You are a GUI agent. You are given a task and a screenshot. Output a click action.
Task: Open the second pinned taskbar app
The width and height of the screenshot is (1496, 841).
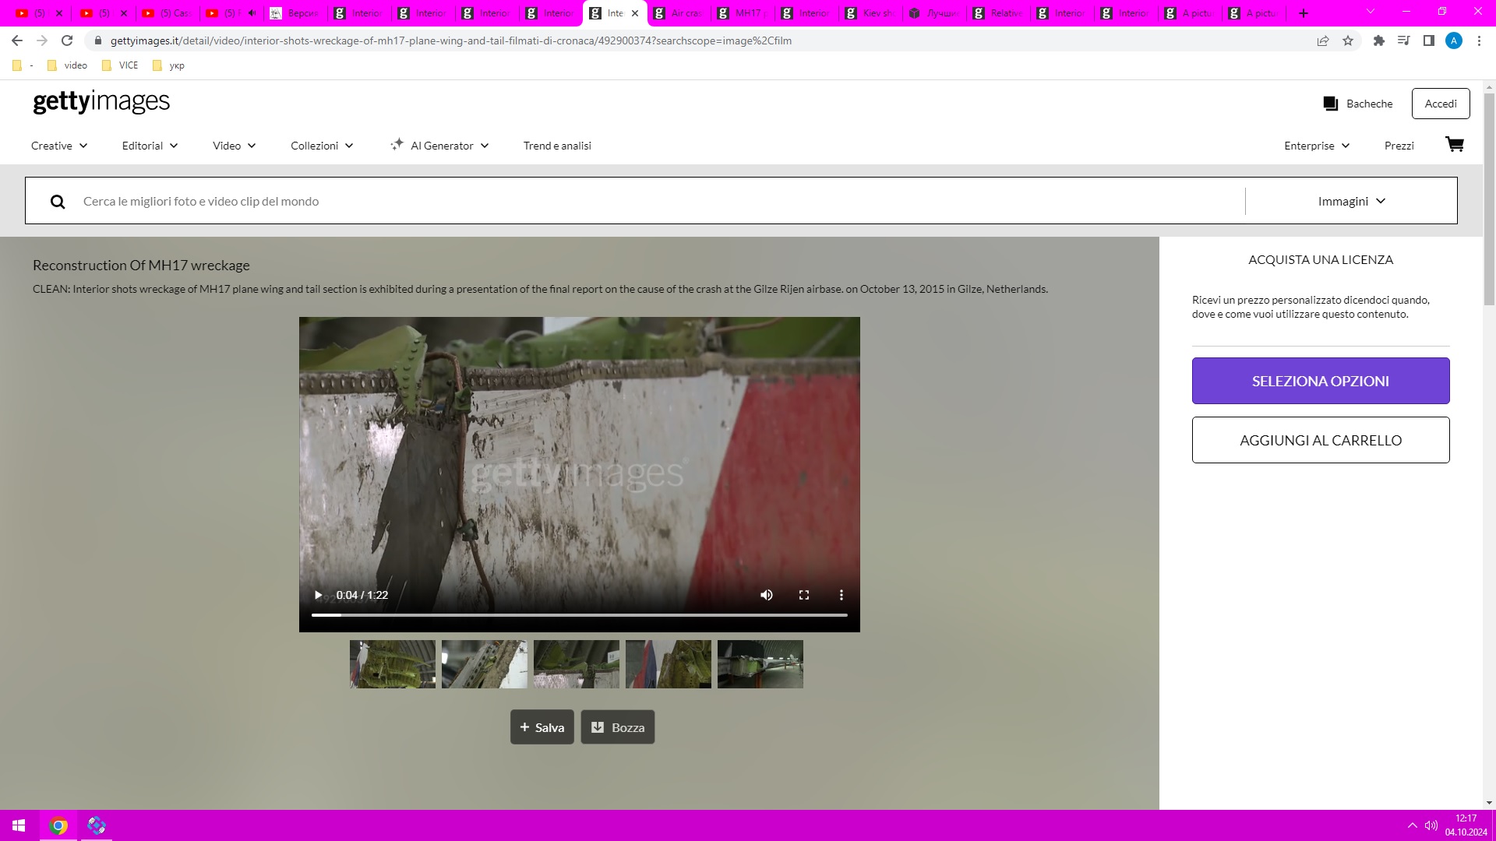(97, 825)
